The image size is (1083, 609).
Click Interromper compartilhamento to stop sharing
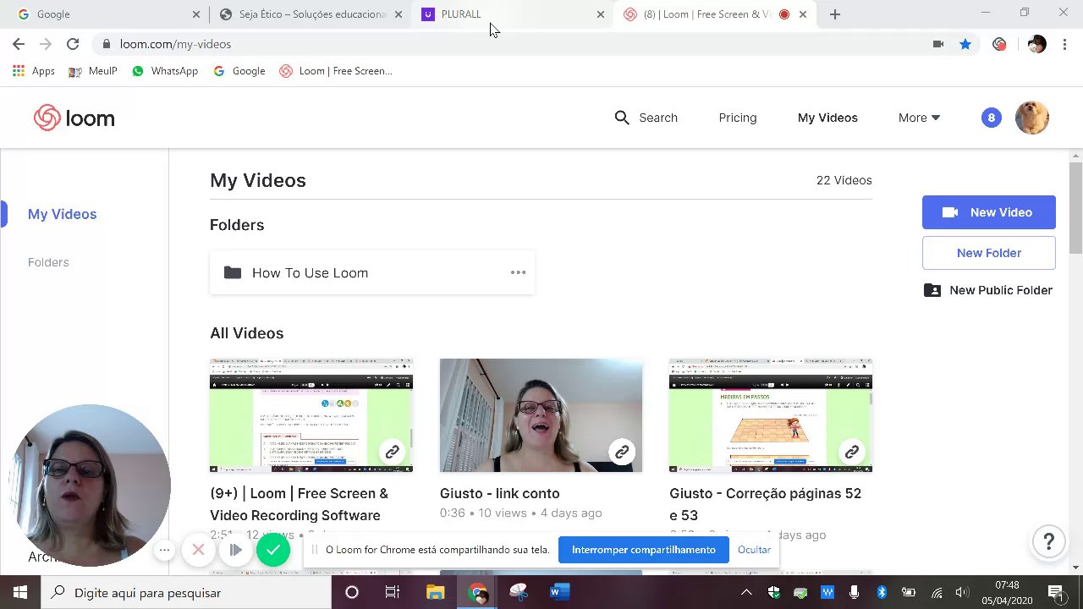[644, 550]
